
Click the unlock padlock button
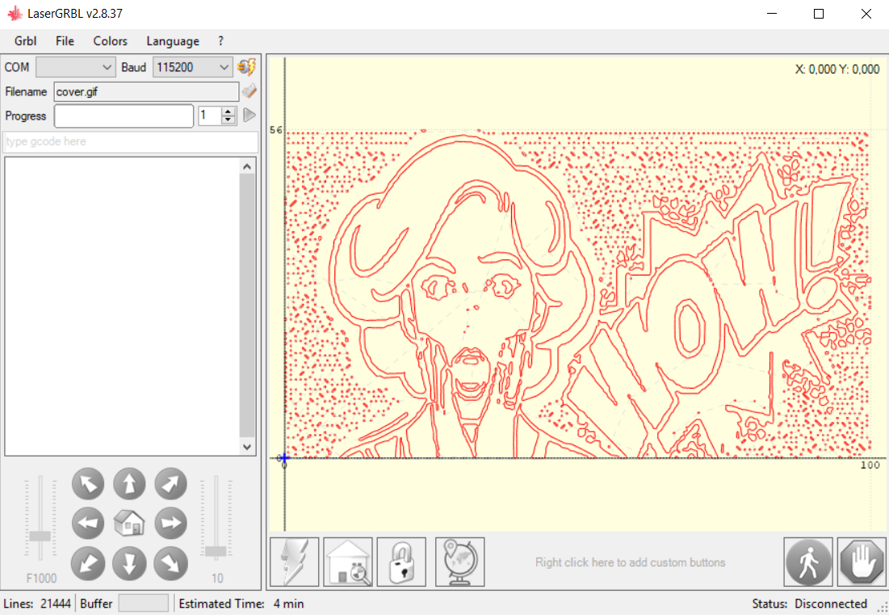(x=401, y=562)
